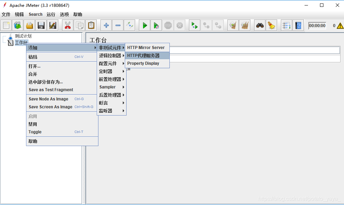Choose HTTP Mirror Server
This screenshot has height=205, width=344.
pyautogui.click(x=147, y=48)
